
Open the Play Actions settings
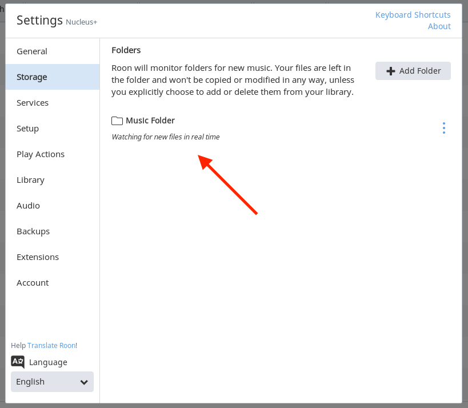41,154
